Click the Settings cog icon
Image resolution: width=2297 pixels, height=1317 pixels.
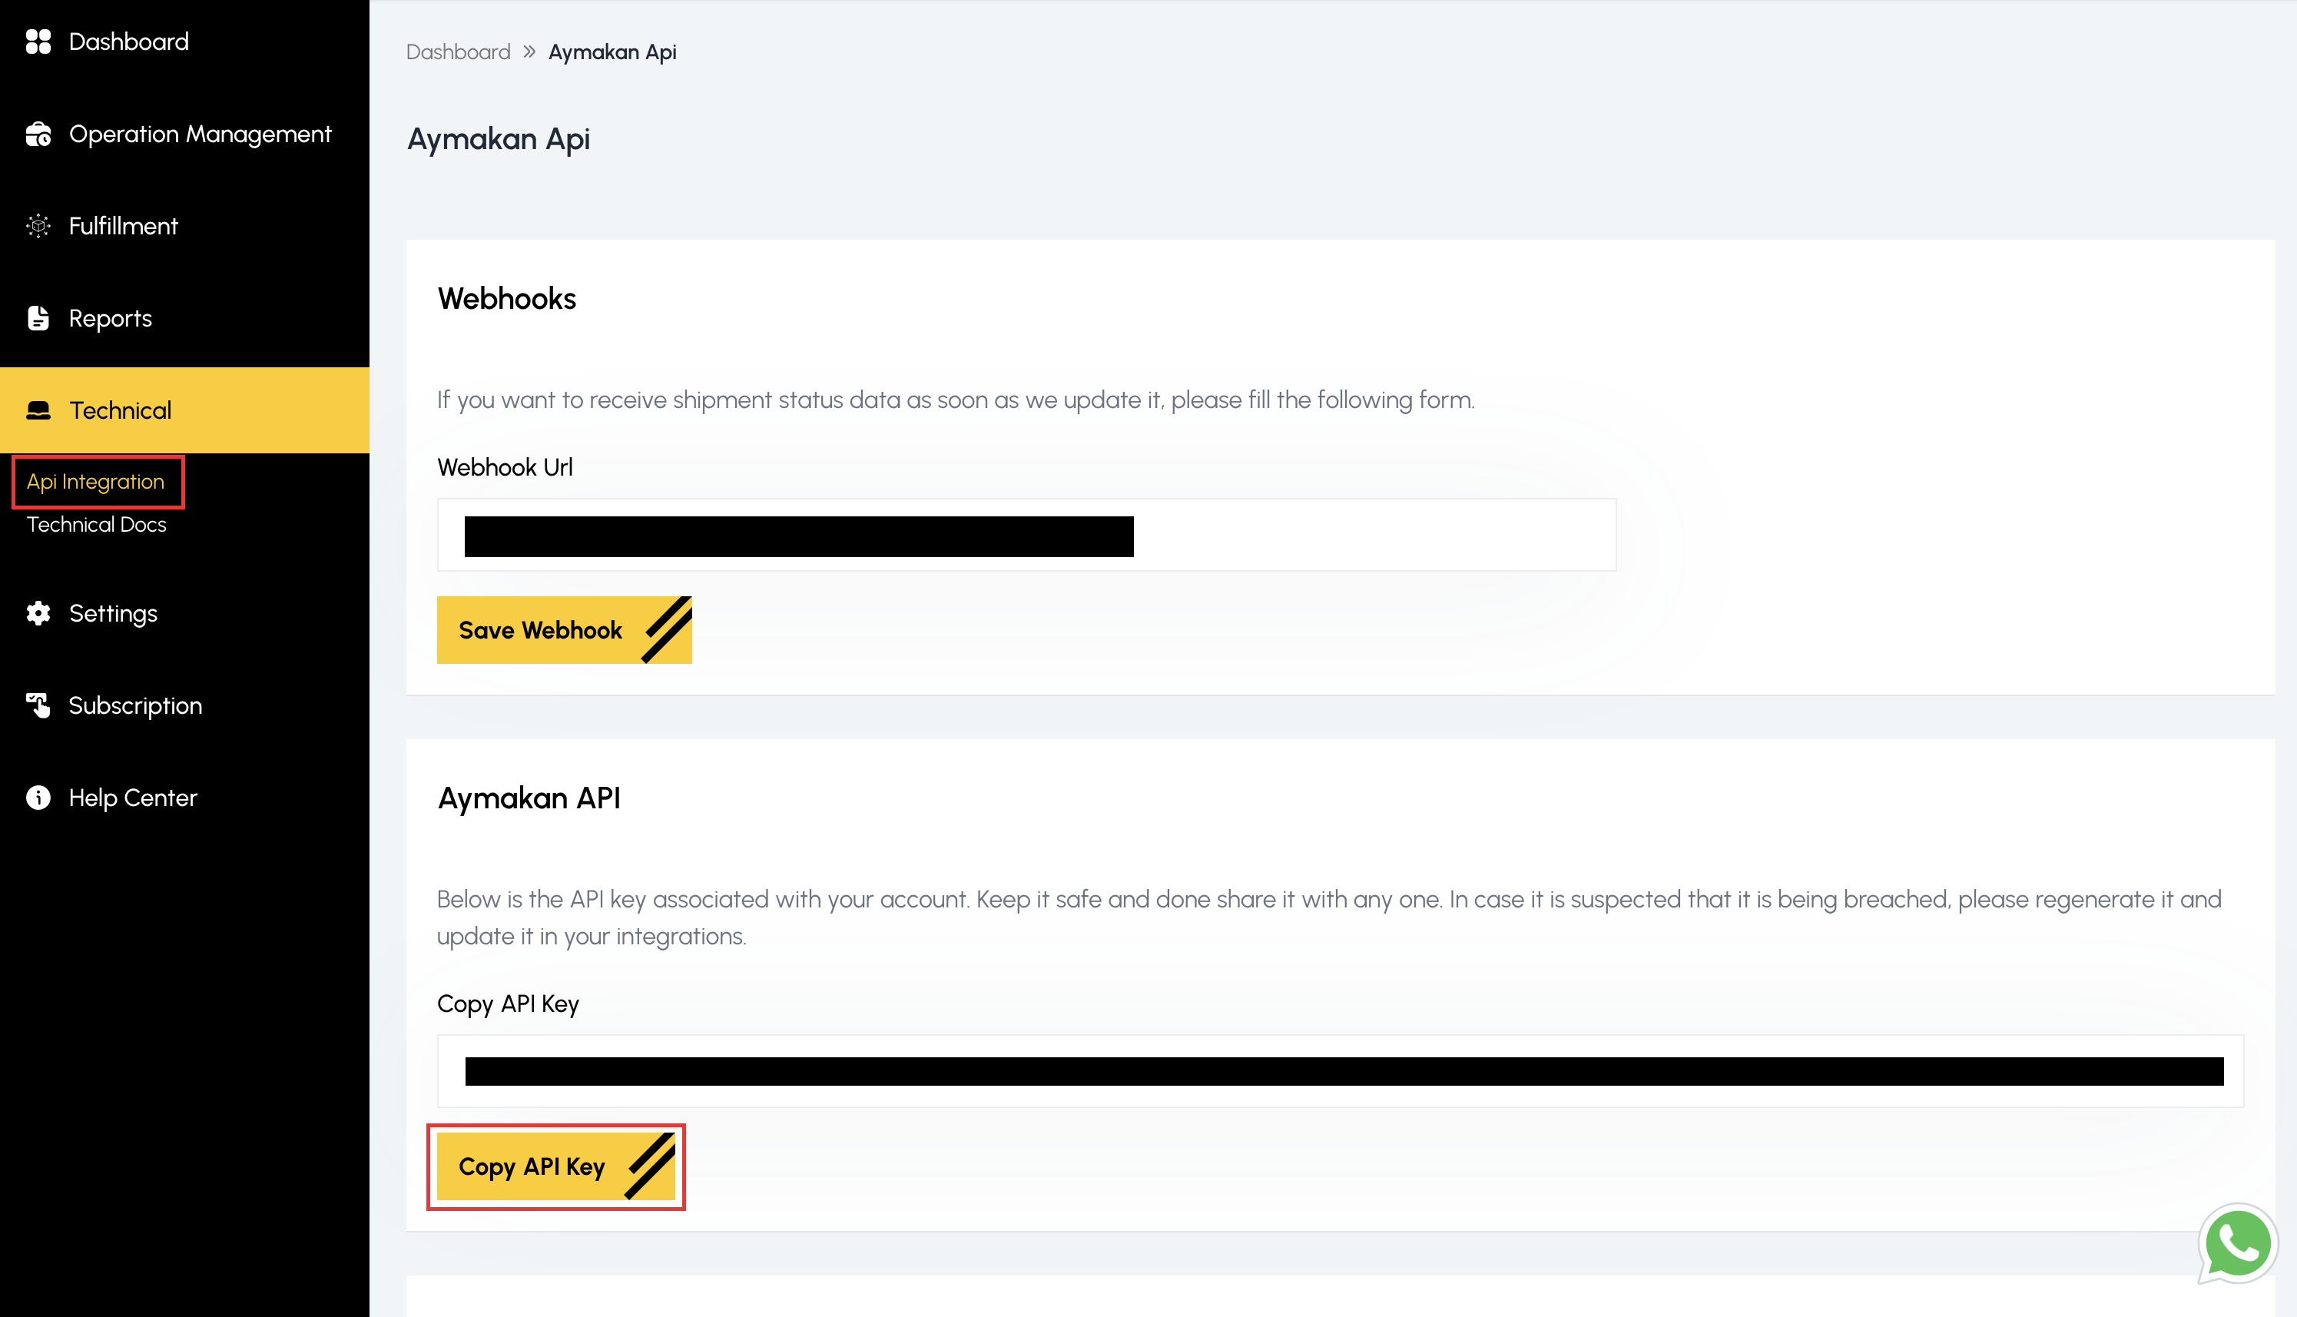pyautogui.click(x=38, y=613)
